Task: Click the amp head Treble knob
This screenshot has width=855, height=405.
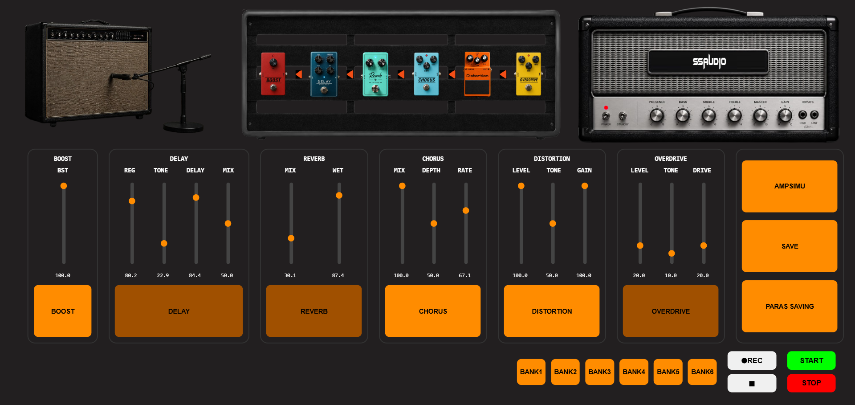Action: (x=734, y=116)
